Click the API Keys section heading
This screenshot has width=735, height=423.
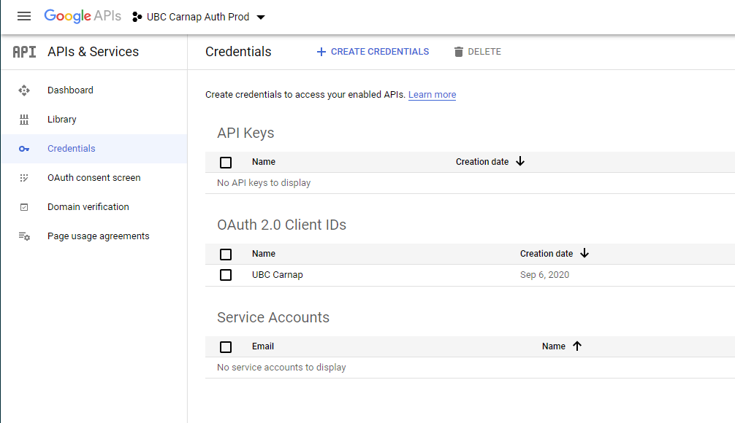tap(245, 133)
